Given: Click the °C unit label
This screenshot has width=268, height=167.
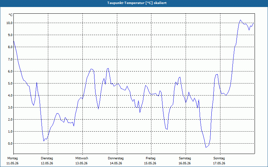Looking at the screenshot, I should click(11, 15).
